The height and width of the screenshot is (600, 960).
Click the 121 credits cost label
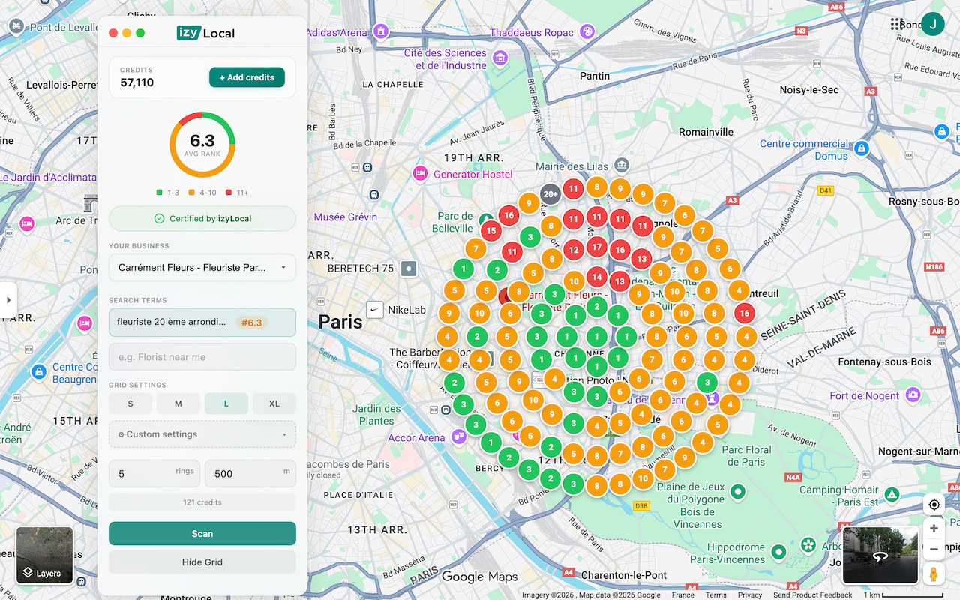(x=202, y=502)
